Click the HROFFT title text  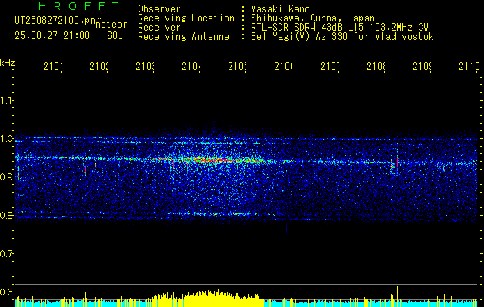(x=79, y=6)
